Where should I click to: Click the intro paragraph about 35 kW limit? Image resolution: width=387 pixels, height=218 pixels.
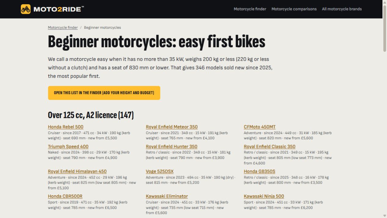pyautogui.click(x=160, y=68)
